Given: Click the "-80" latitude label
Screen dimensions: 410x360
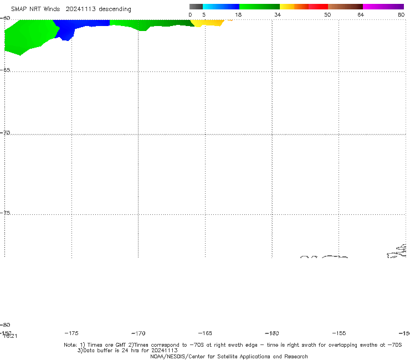Looking at the screenshot, I should [5, 325].
